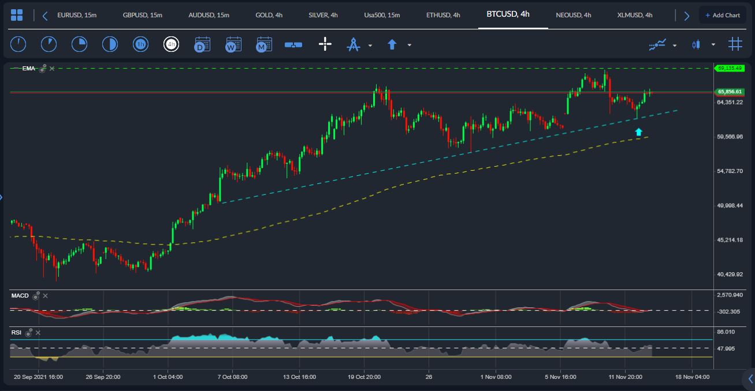Open the drawing tools compass icon
The width and height of the screenshot is (755, 391).
tap(354, 44)
